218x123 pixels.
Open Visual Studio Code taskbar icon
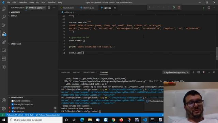tap(144, 120)
